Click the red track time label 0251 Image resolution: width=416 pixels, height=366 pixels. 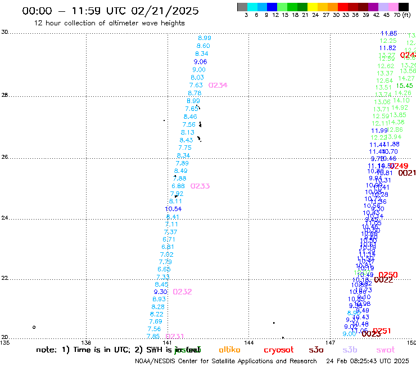pos(382,331)
